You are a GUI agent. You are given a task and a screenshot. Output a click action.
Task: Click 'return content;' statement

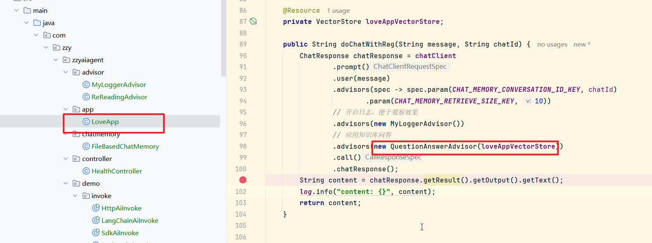click(x=330, y=203)
